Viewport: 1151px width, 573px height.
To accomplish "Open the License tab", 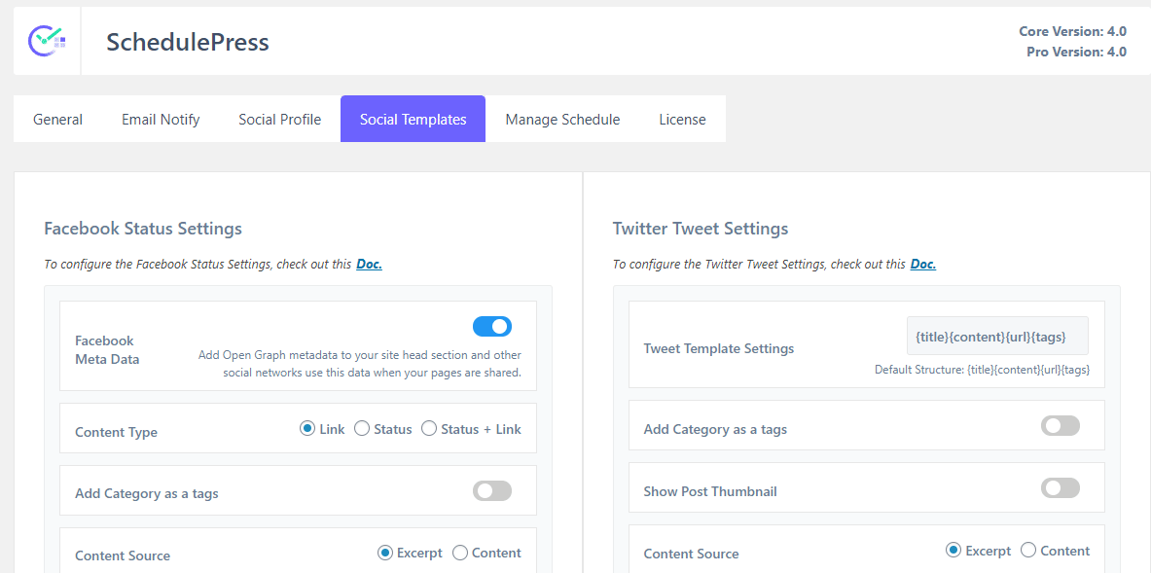I will pos(683,119).
